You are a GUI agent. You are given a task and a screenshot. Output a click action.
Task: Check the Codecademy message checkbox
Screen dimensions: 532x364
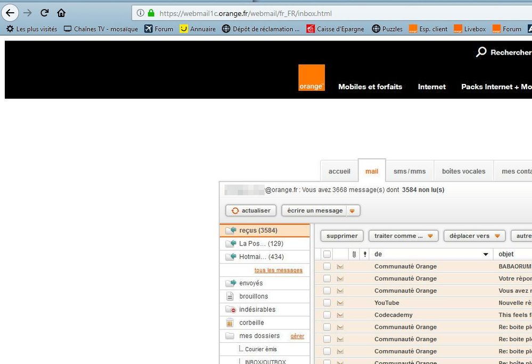pyautogui.click(x=327, y=315)
